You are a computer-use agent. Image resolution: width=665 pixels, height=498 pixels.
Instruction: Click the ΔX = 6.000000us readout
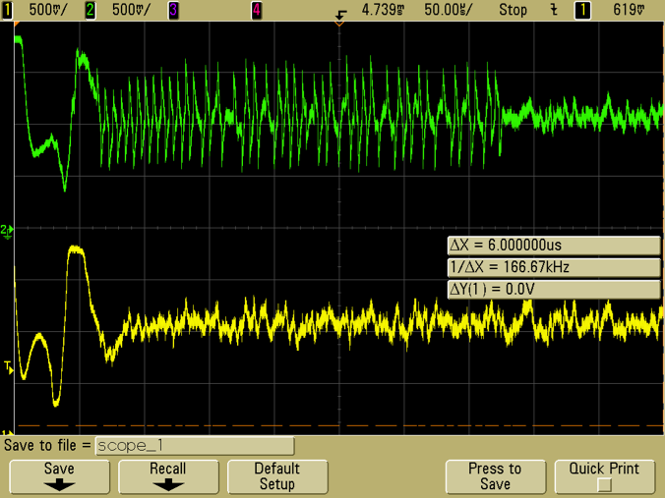[x=554, y=246]
